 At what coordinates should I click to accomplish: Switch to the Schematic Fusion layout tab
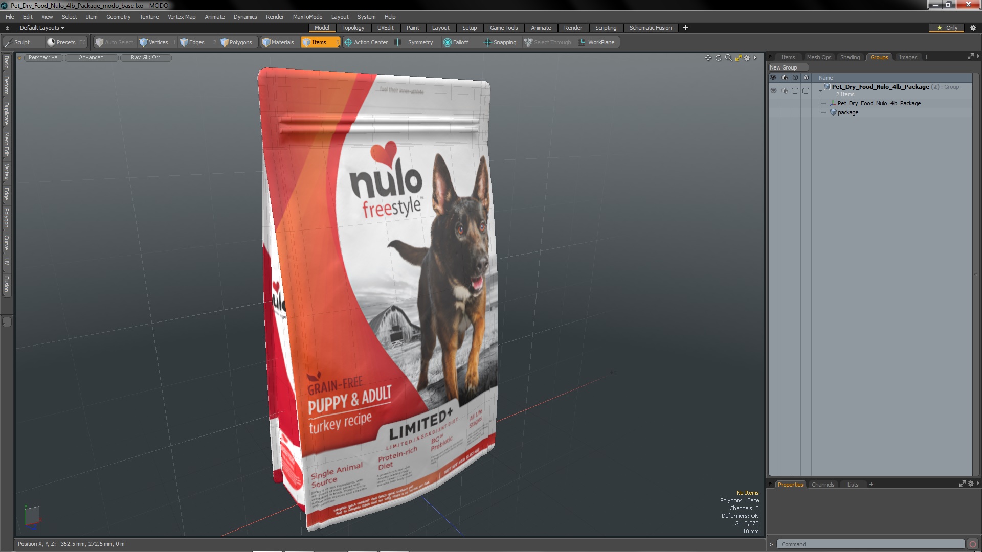pos(651,28)
